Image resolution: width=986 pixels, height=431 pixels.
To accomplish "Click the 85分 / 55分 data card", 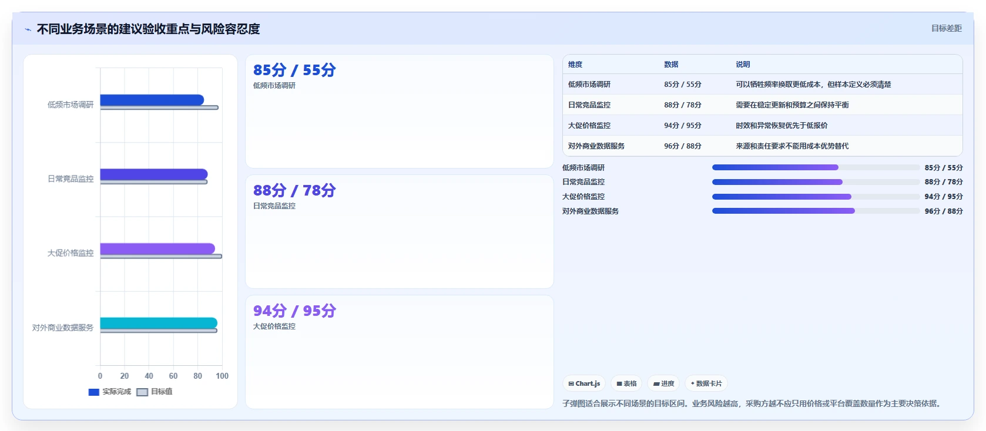I will [x=400, y=112].
